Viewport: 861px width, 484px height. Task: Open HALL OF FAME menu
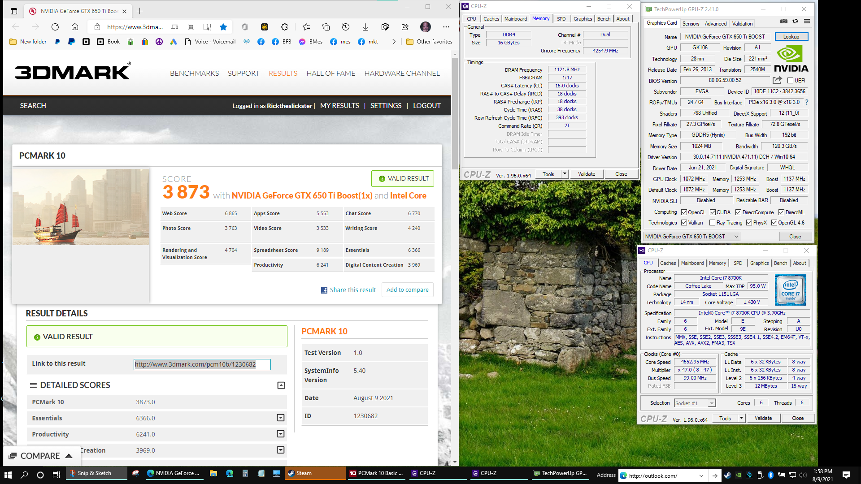coord(331,73)
